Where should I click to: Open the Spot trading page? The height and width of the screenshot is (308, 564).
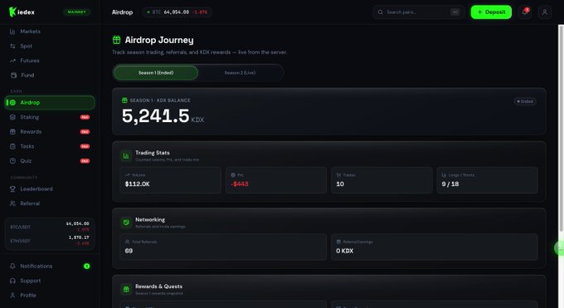pyautogui.click(x=50, y=46)
